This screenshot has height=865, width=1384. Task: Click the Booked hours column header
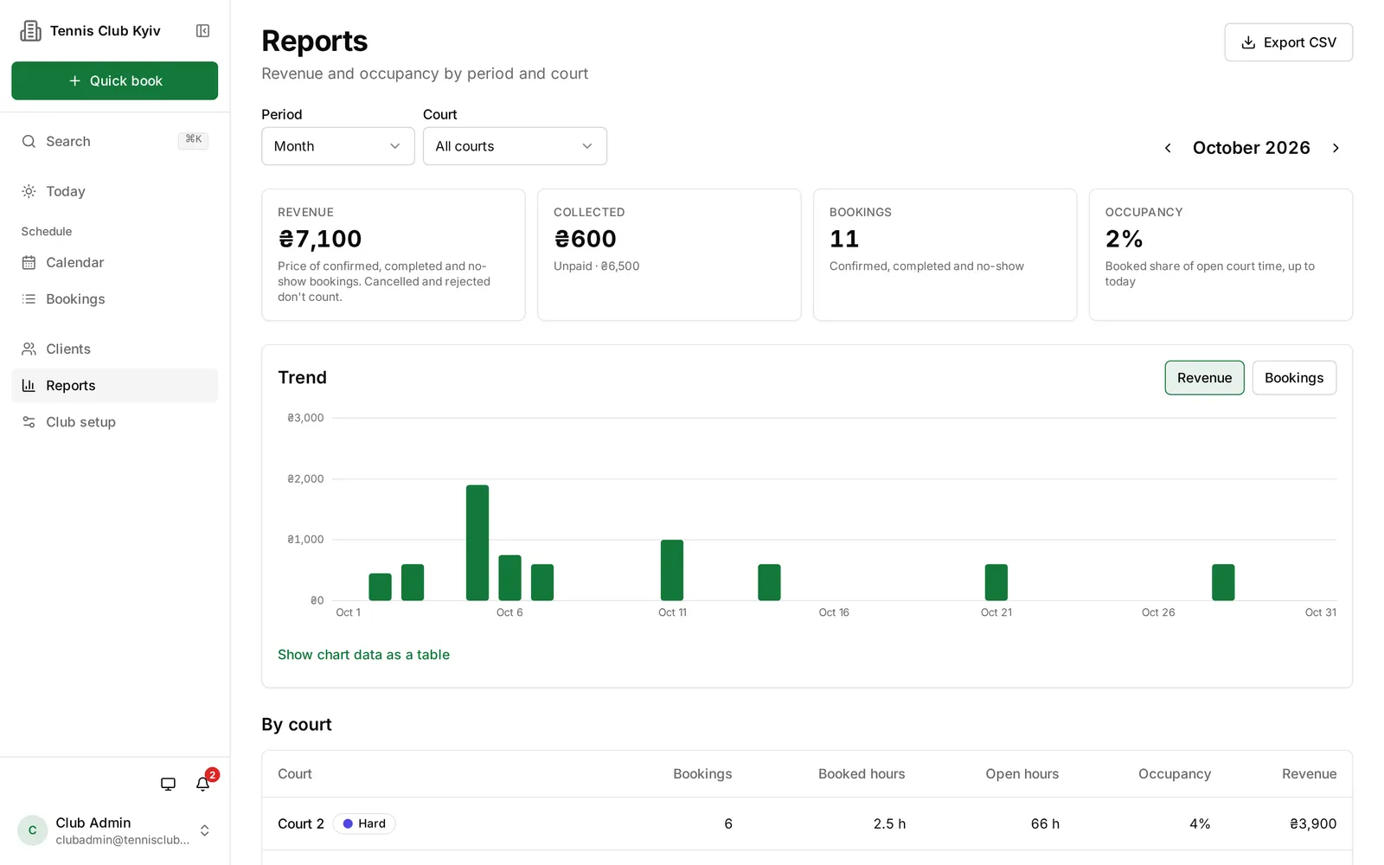click(862, 774)
